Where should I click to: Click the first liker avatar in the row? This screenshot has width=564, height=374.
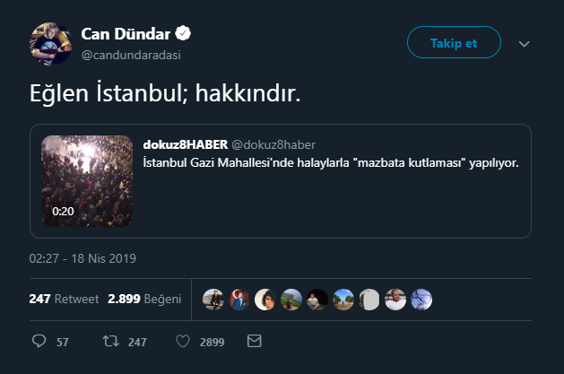tap(213, 300)
